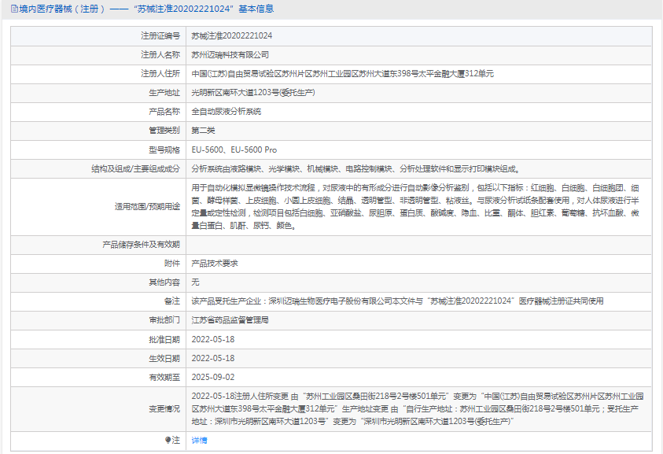
Task: Click the 有效期至 row label
Action: point(164,377)
